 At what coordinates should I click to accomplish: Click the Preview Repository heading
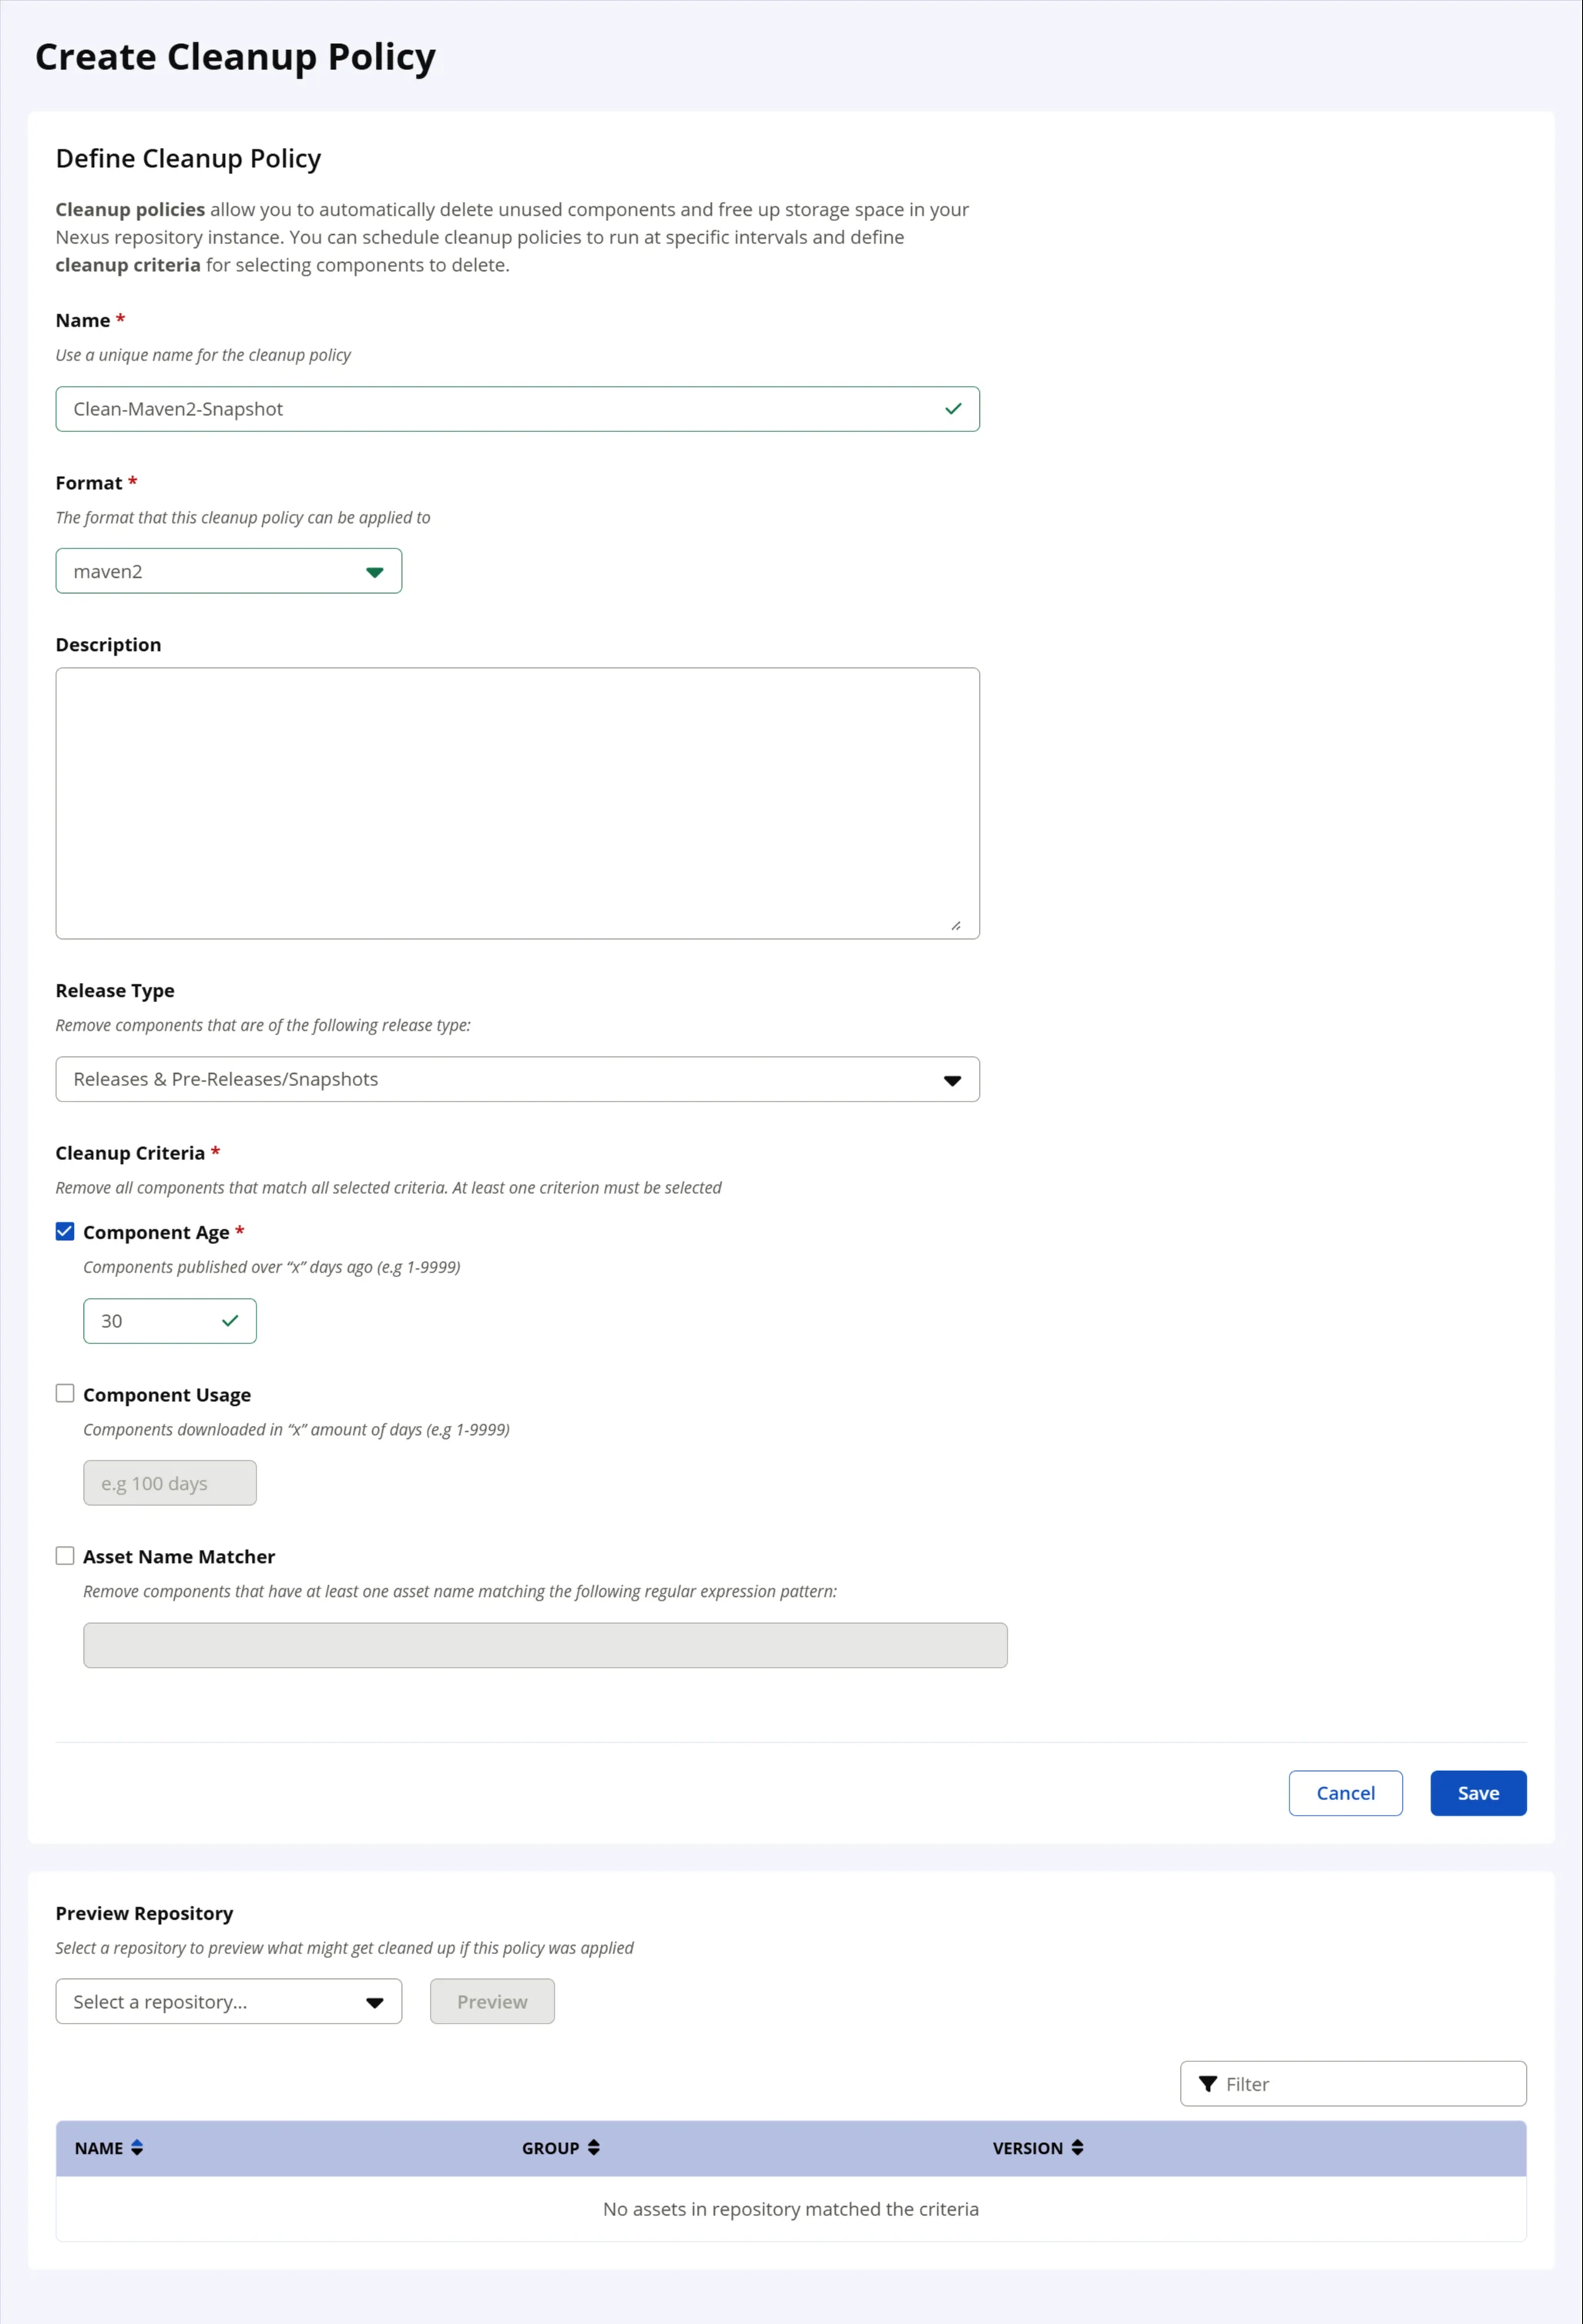click(144, 1913)
